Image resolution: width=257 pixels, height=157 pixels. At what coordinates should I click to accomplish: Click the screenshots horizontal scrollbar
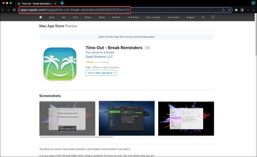coord(76,137)
